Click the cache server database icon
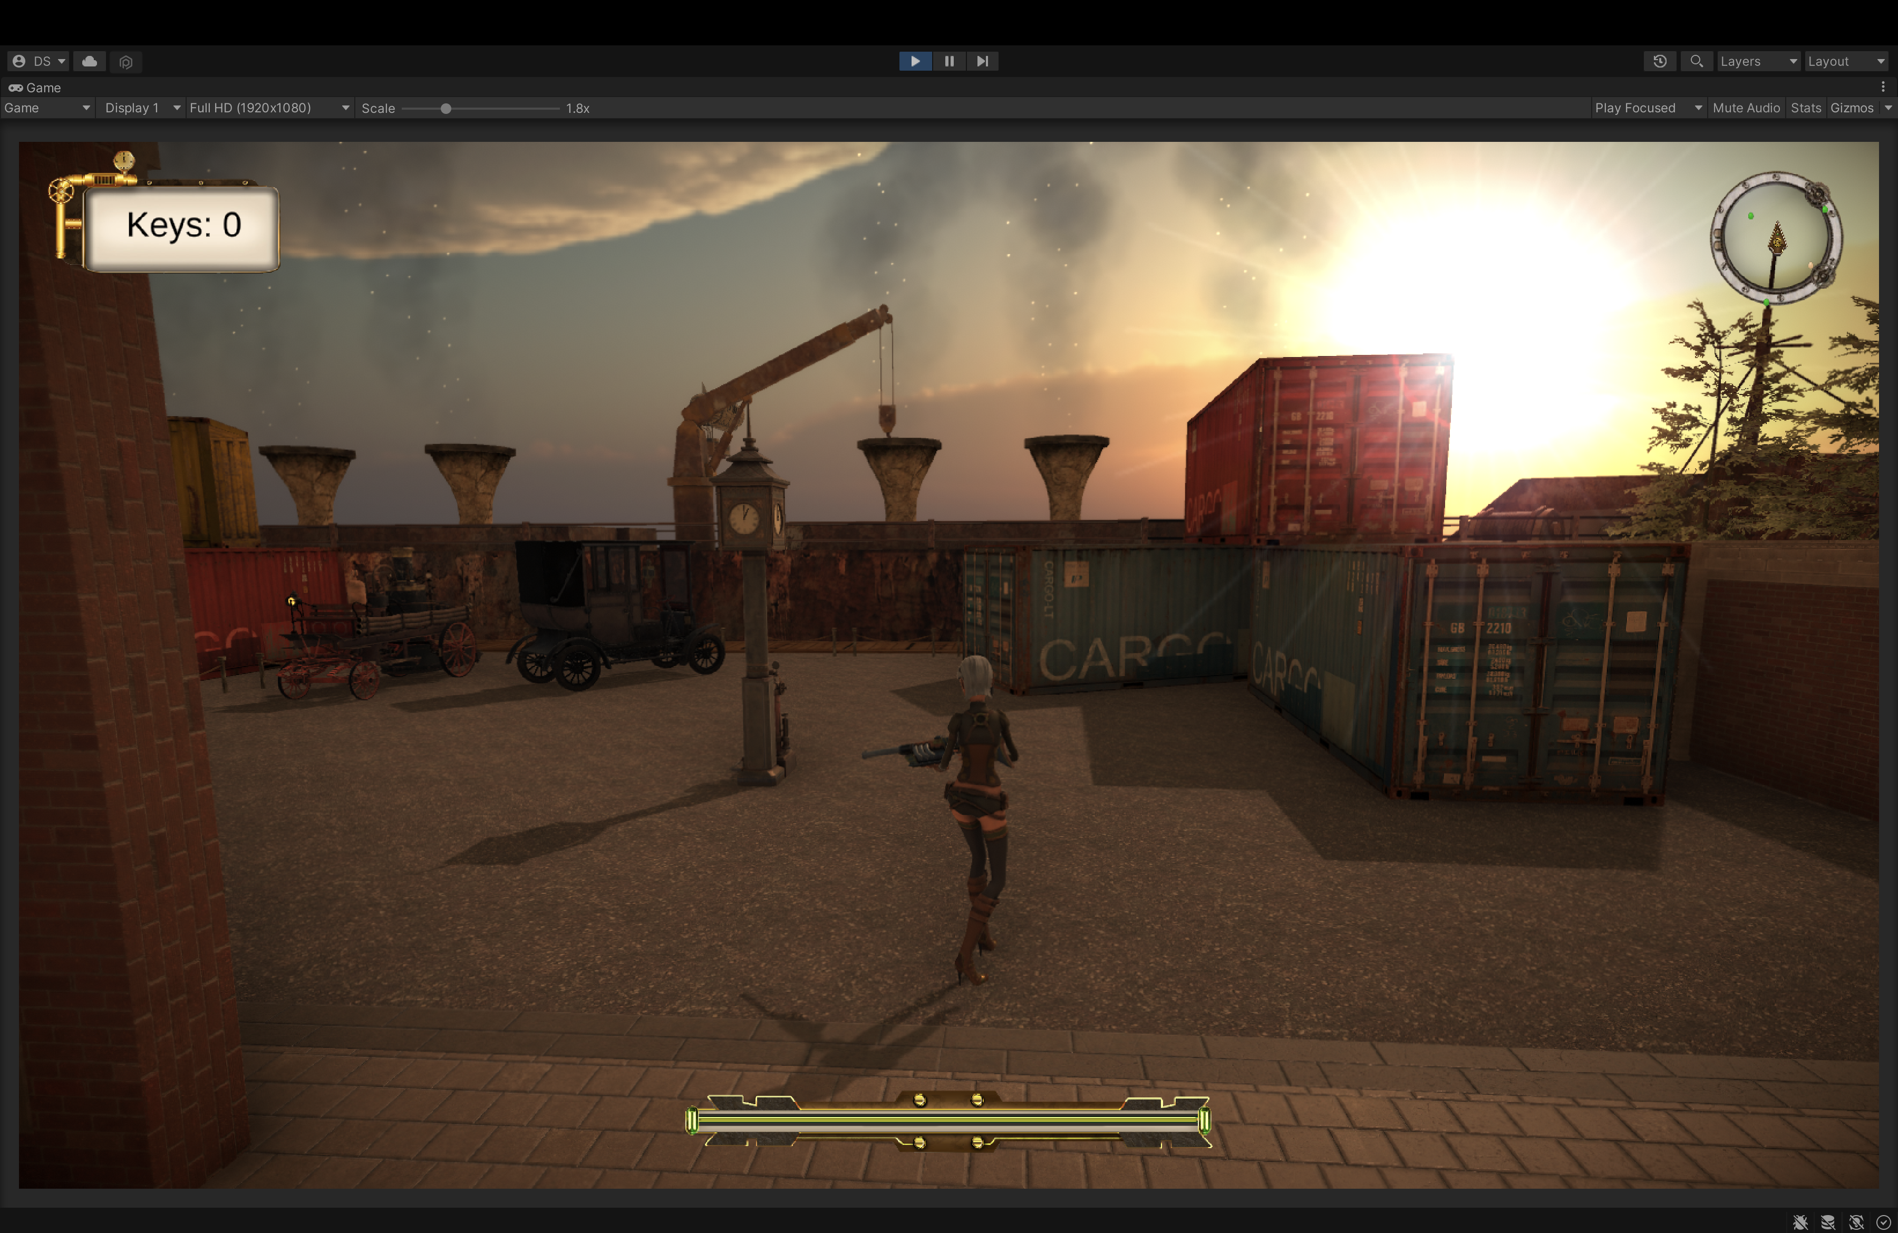 pyautogui.click(x=1828, y=1222)
